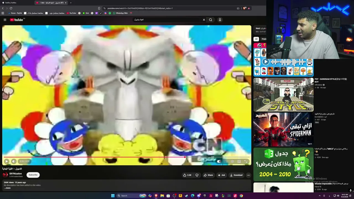Select the All chip in suggestions

[x=256, y=39]
